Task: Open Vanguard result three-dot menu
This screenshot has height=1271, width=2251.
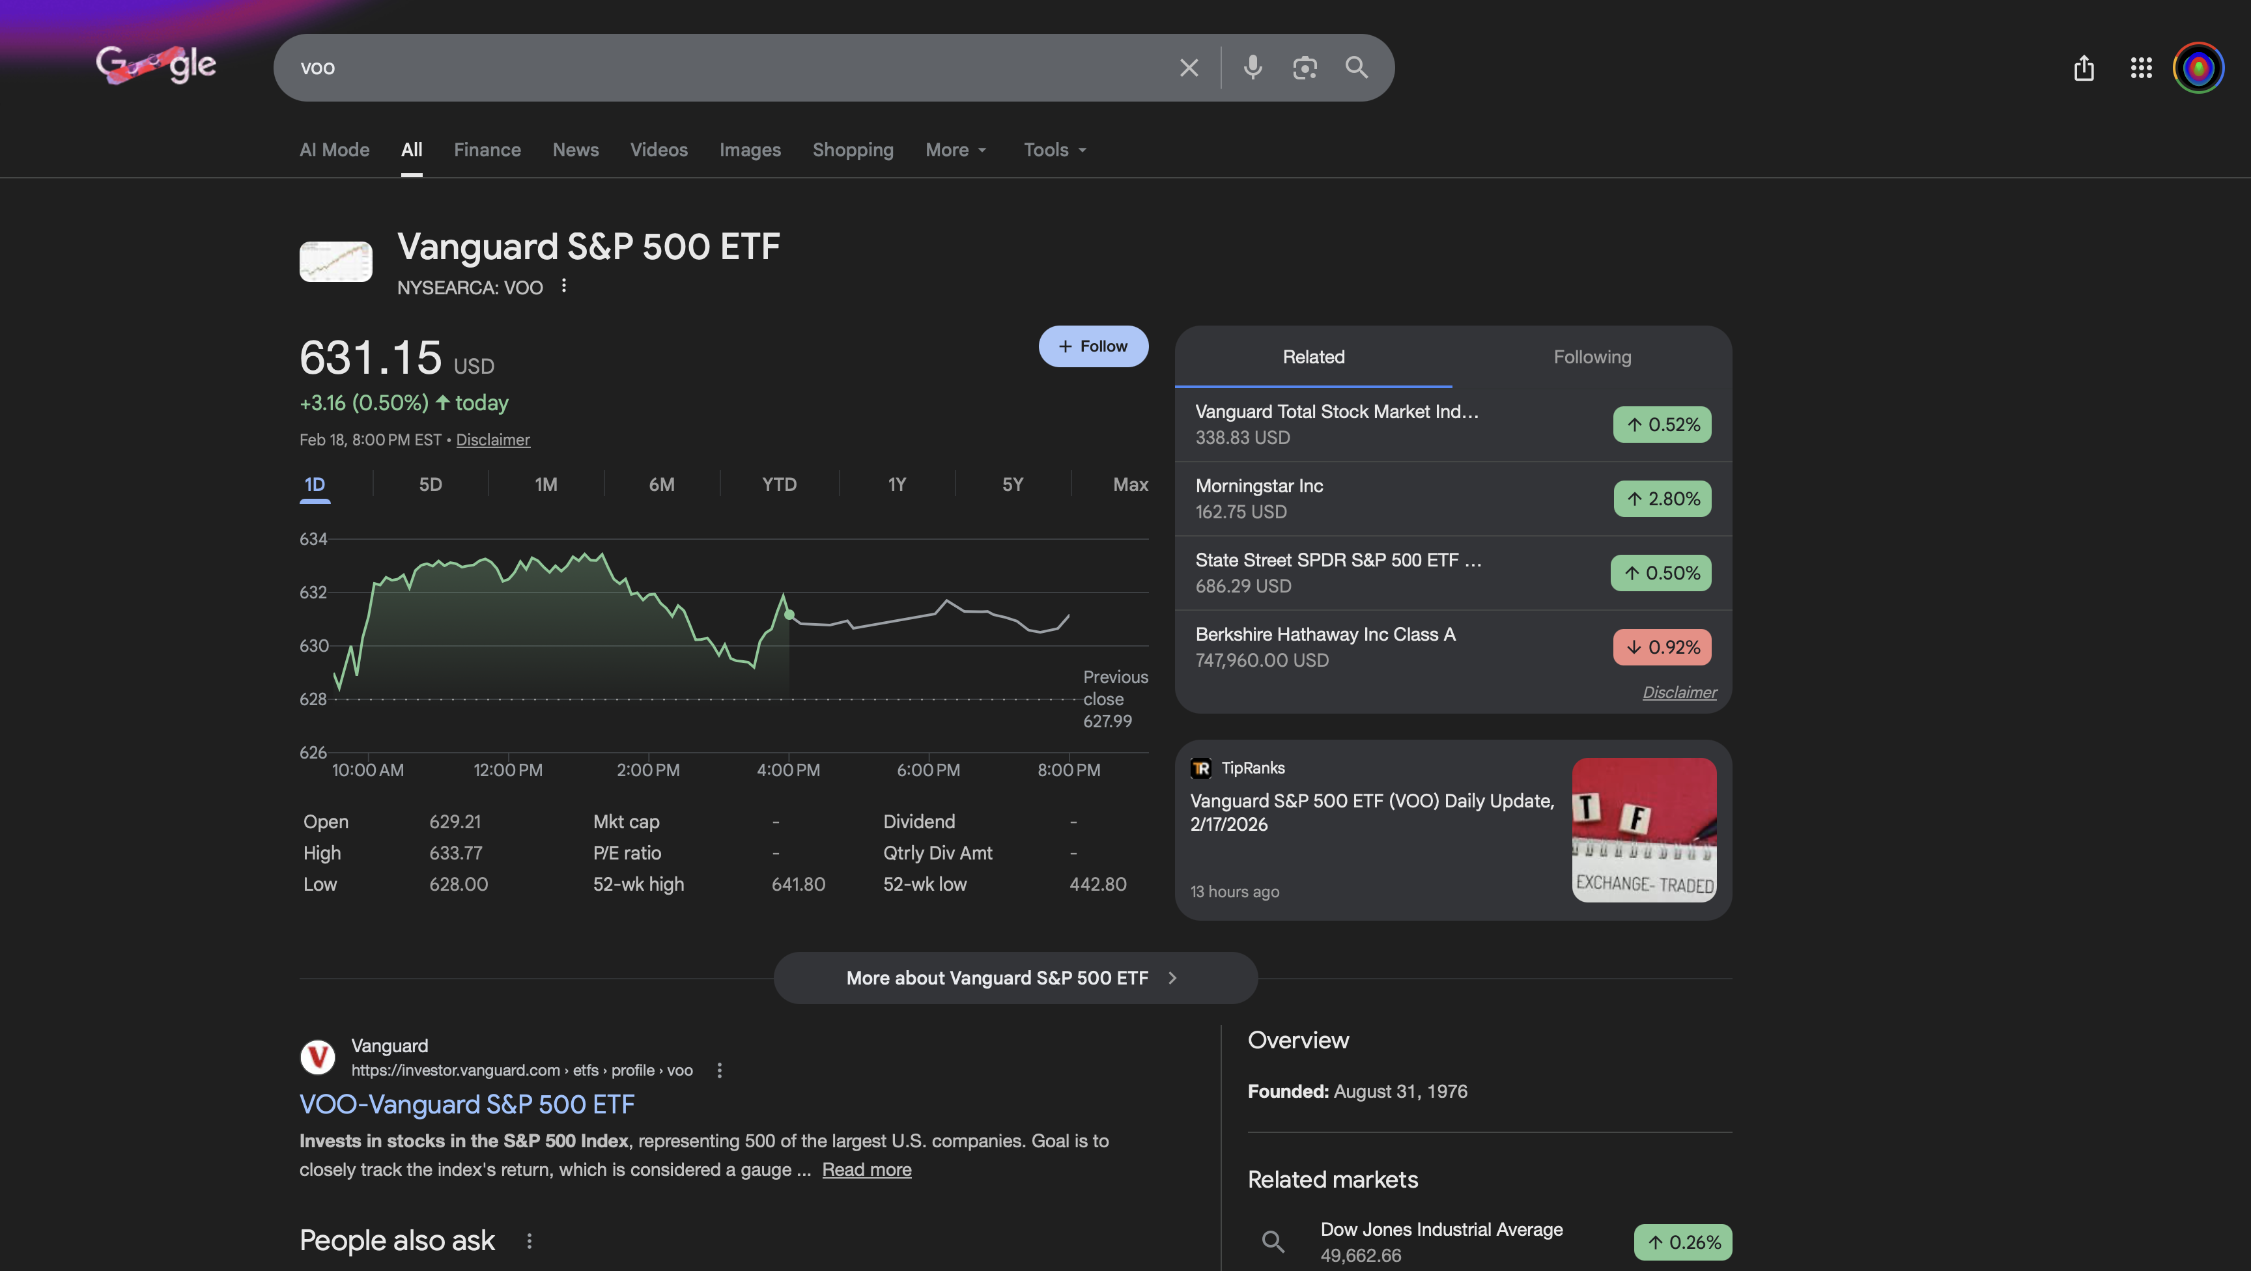Action: 719,1070
